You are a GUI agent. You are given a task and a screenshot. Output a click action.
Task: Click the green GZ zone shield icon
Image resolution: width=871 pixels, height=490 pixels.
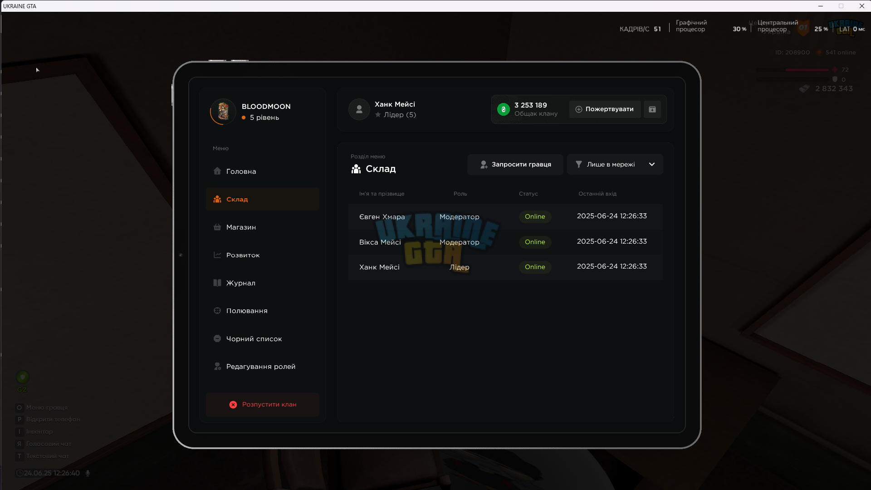coord(22,377)
